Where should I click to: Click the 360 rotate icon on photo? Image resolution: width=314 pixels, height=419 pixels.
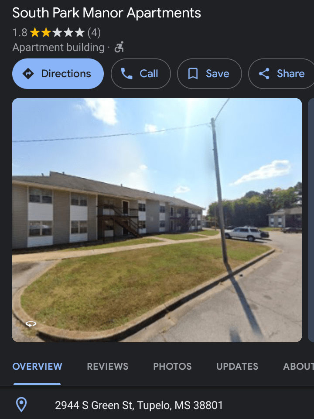point(31,324)
